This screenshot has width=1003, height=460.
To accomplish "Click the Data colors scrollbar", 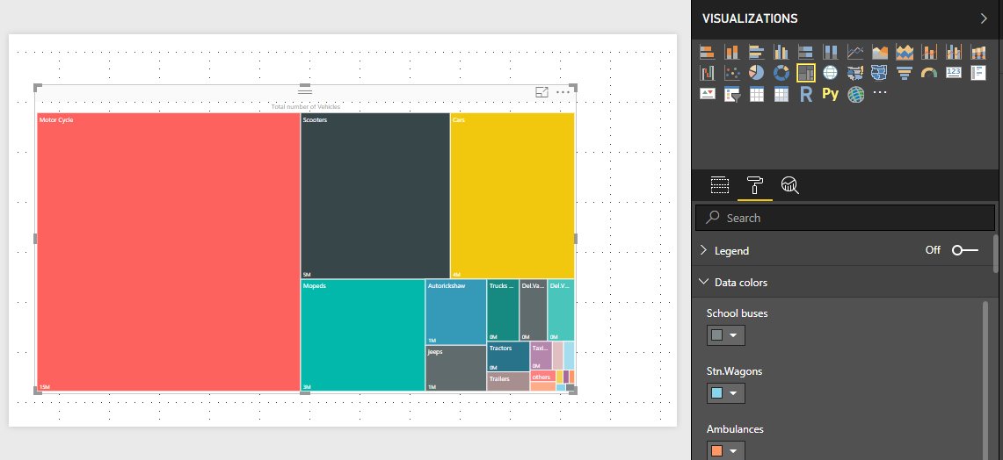I will pyautogui.click(x=985, y=380).
